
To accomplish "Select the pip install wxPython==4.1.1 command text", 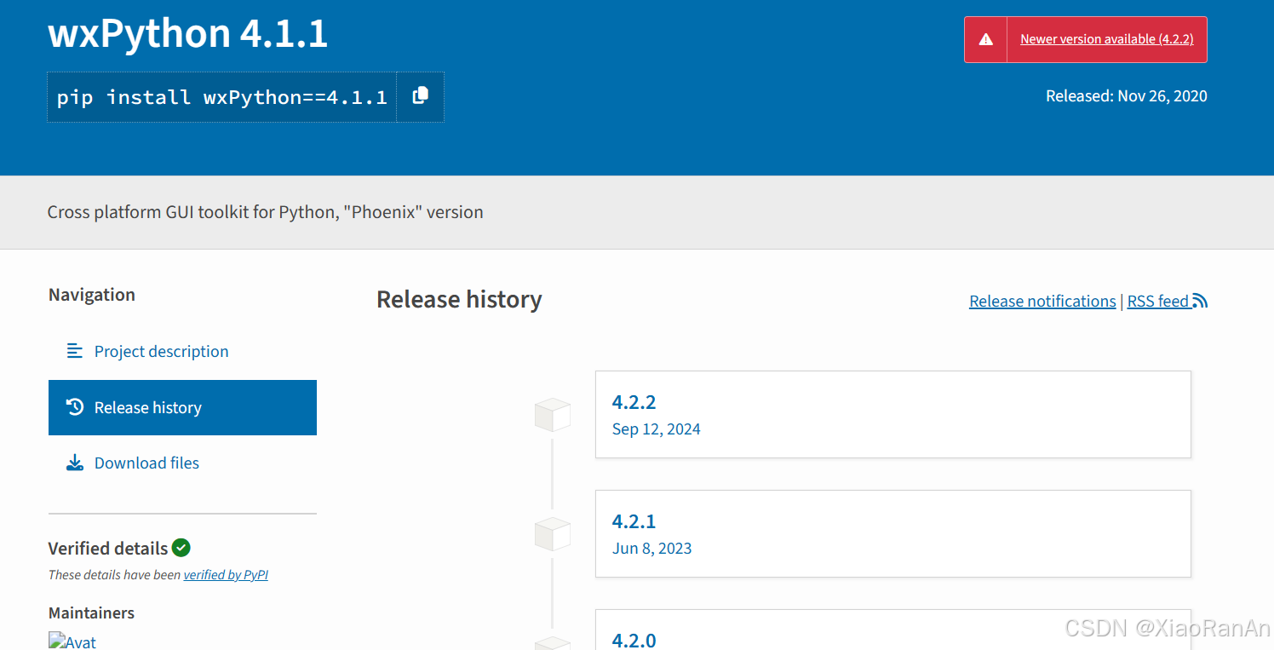I will pos(221,97).
